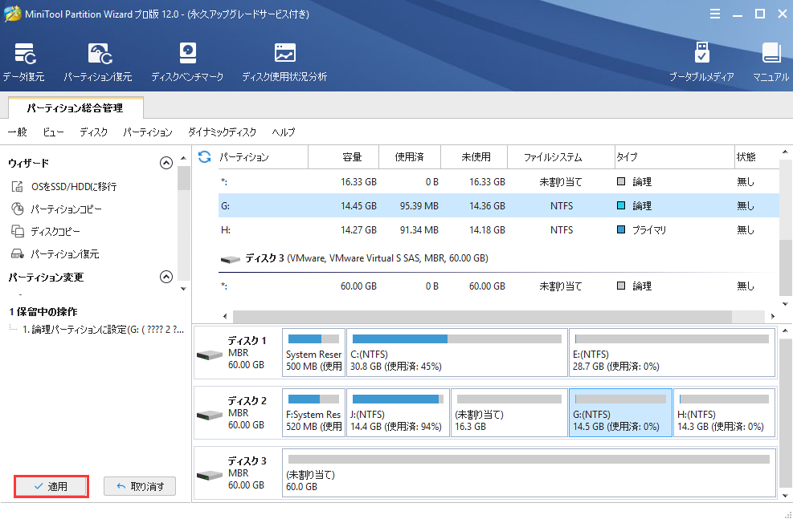This screenshot has width=793, height=519.
Task: Start the OSをSSD/HDDに移行 wizard
Action: (73, 187)
